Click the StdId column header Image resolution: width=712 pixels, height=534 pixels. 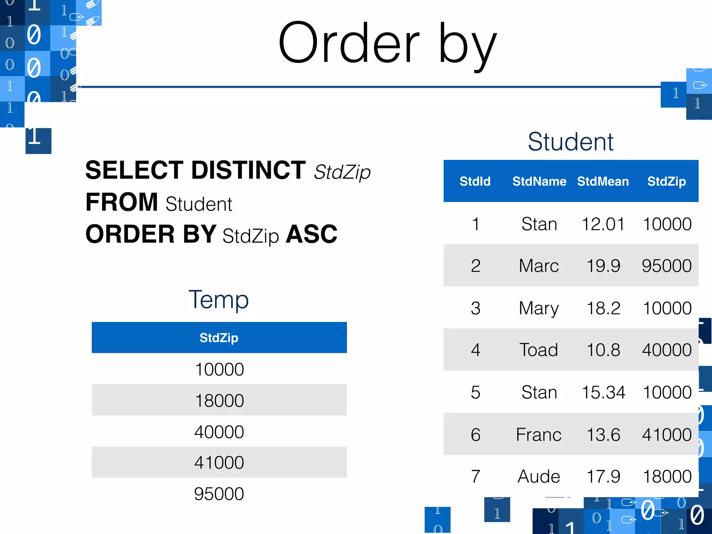coord(475,181)
